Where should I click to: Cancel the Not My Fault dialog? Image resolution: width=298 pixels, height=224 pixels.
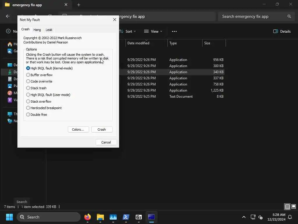(x=106, y=142)
